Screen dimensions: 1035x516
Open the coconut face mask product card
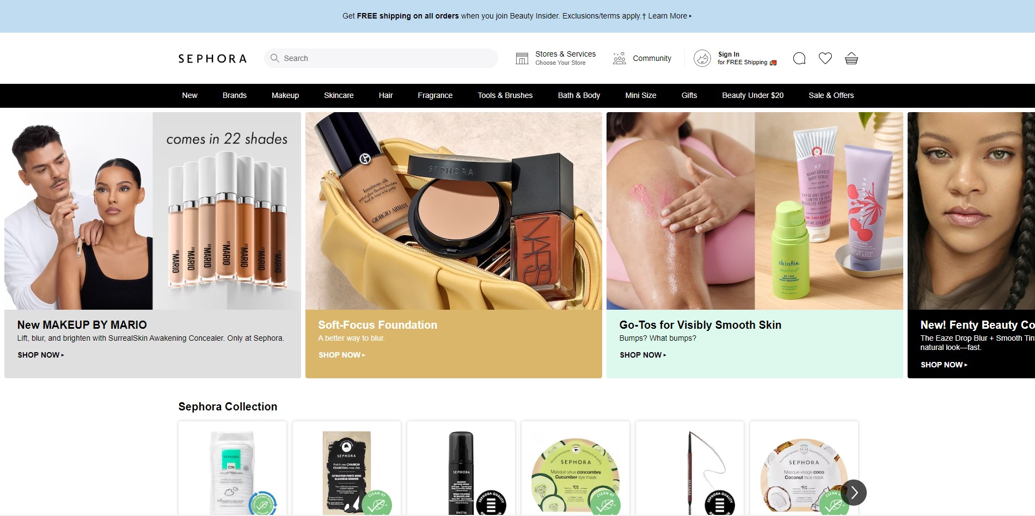804,469
